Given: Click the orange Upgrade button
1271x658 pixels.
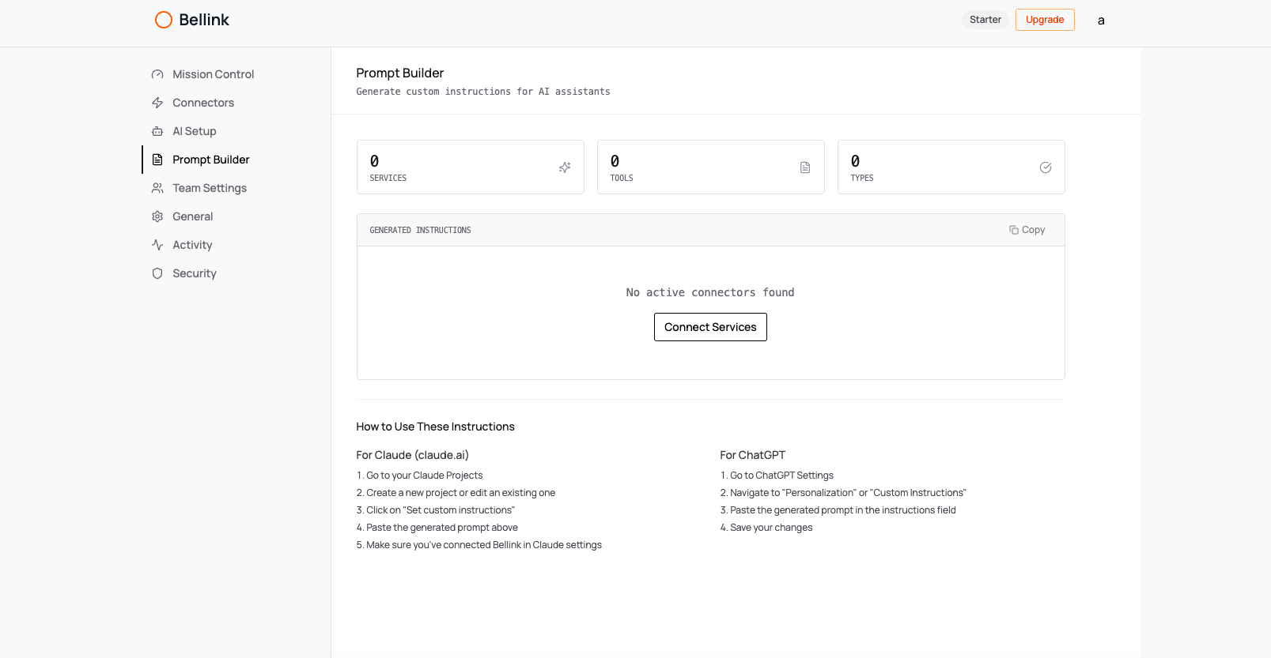Looking at the screenshot, I should coord(1045,20).
